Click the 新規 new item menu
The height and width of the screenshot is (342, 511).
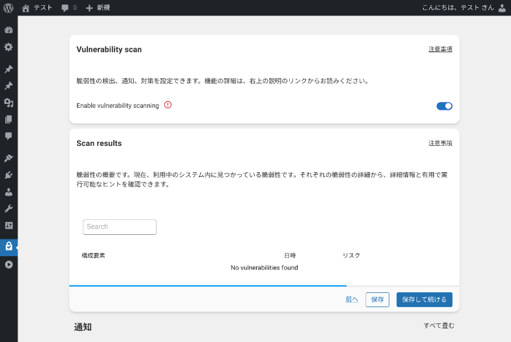coord(98,8)
